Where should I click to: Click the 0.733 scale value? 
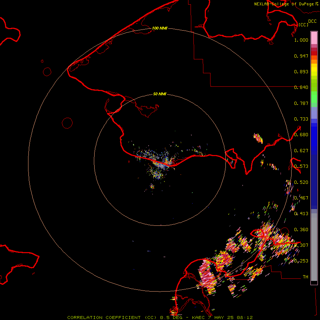[301, 119]
